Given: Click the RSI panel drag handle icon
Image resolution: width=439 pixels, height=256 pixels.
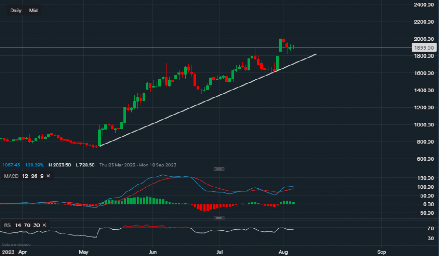Looking at the screenshot, I should pos(218,217).
